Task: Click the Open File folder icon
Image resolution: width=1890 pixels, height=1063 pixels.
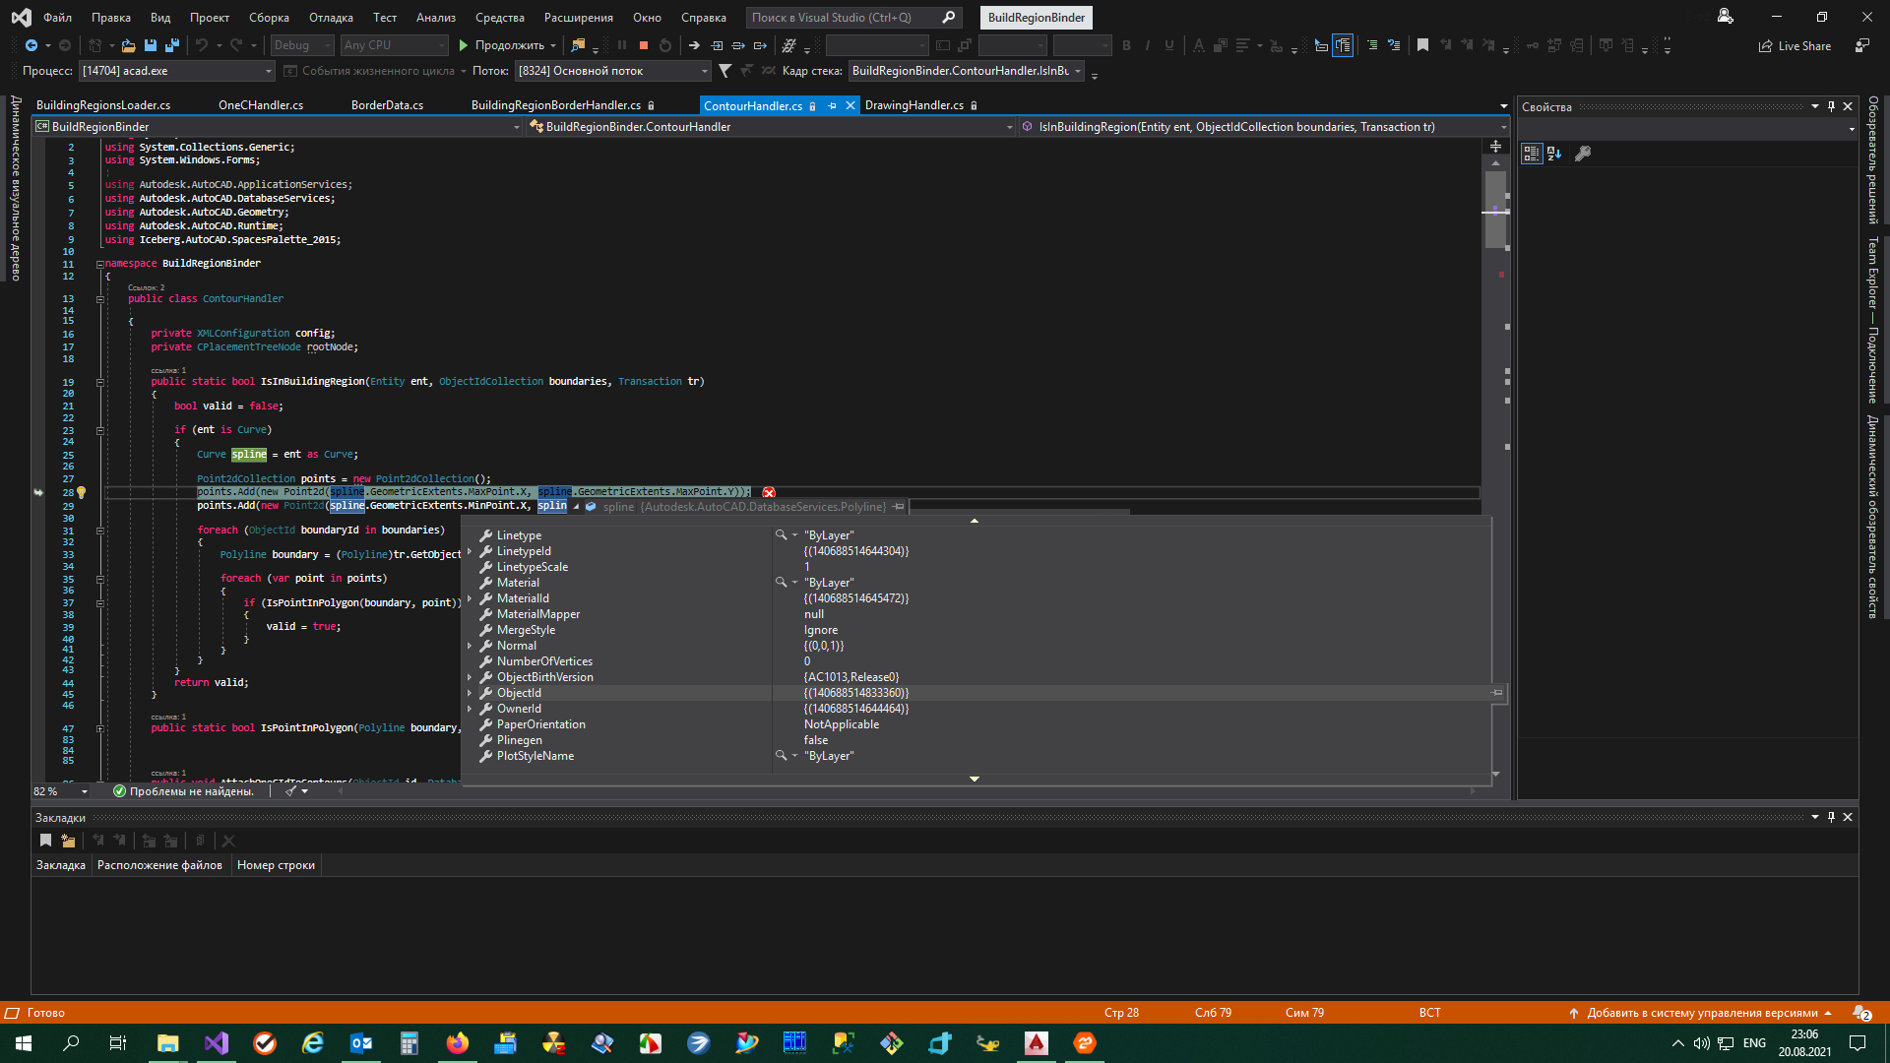Action: (x=128, y=45)
